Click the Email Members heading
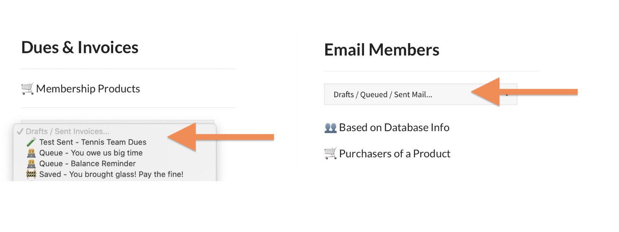 (382, 50)
